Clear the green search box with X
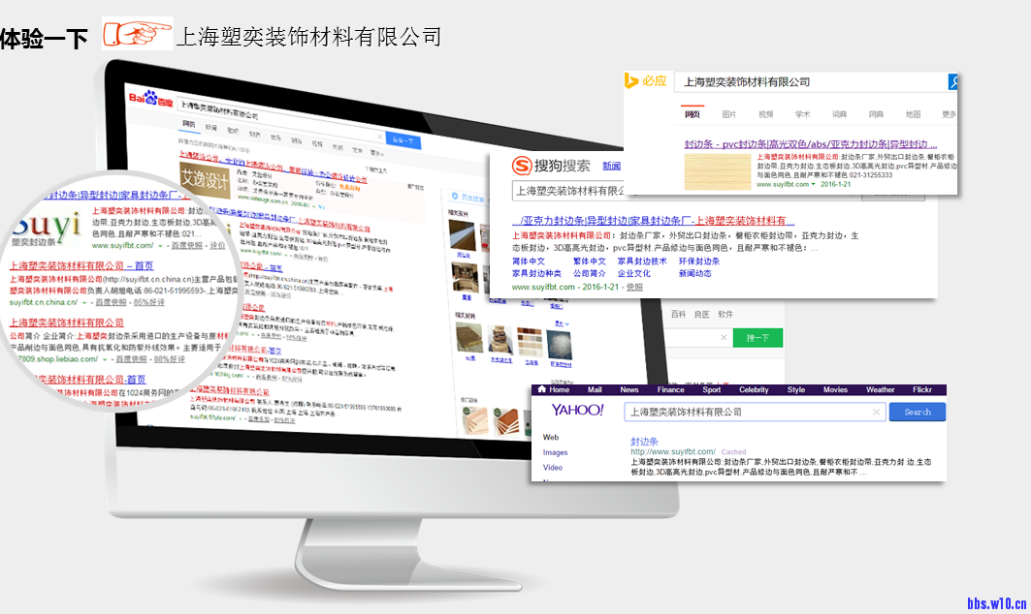Screen dimensions: 1031x614 click(x=722, y=338)
